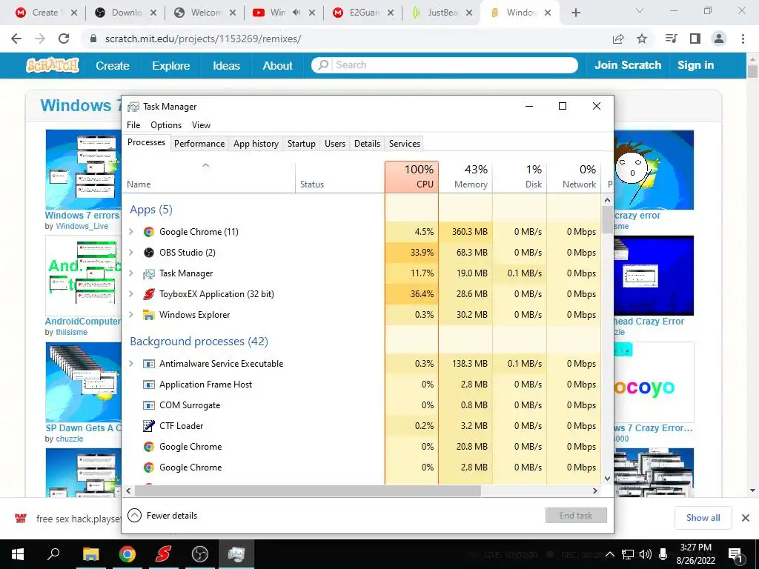Click Show all downloads button
Viewport: 759px width, 569px height.
(x=703, y=518)
